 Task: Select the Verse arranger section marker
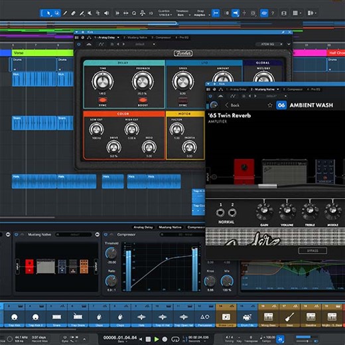tap(42, 53)
